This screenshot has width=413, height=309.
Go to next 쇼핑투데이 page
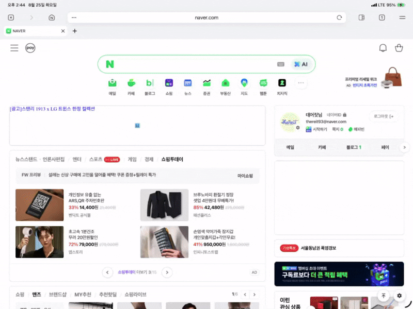pyautogui.click(x=167, y=272)
